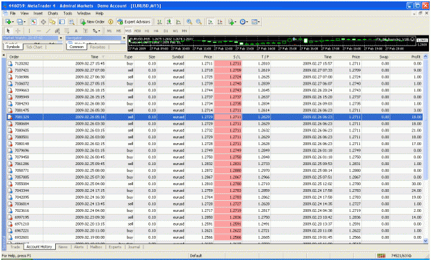The image size is (431, 260).
Task: Click the history table vertical scrollbar
Action: (425, 149)
